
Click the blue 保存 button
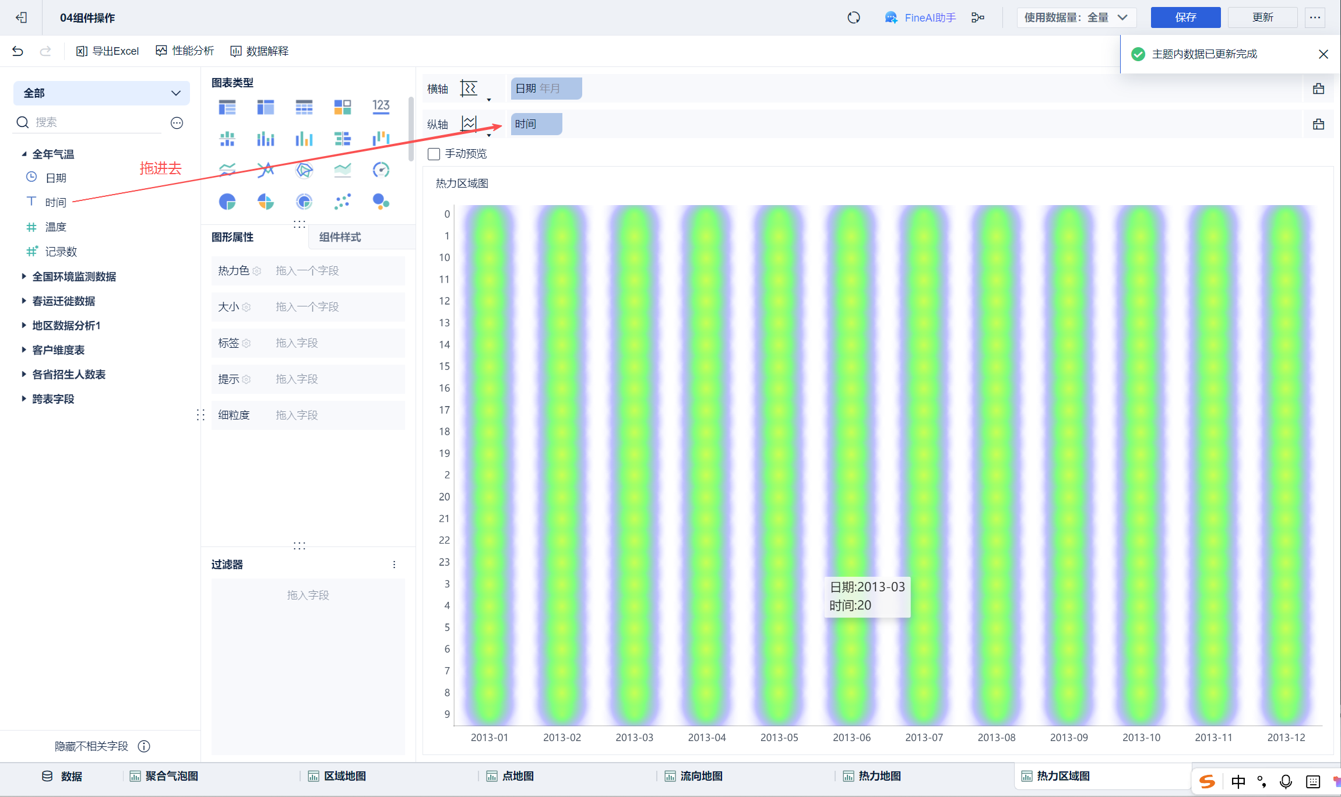click(1185, 17)
